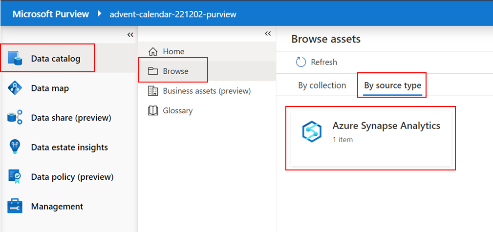Click the Data map icon

tap(15, 88)
